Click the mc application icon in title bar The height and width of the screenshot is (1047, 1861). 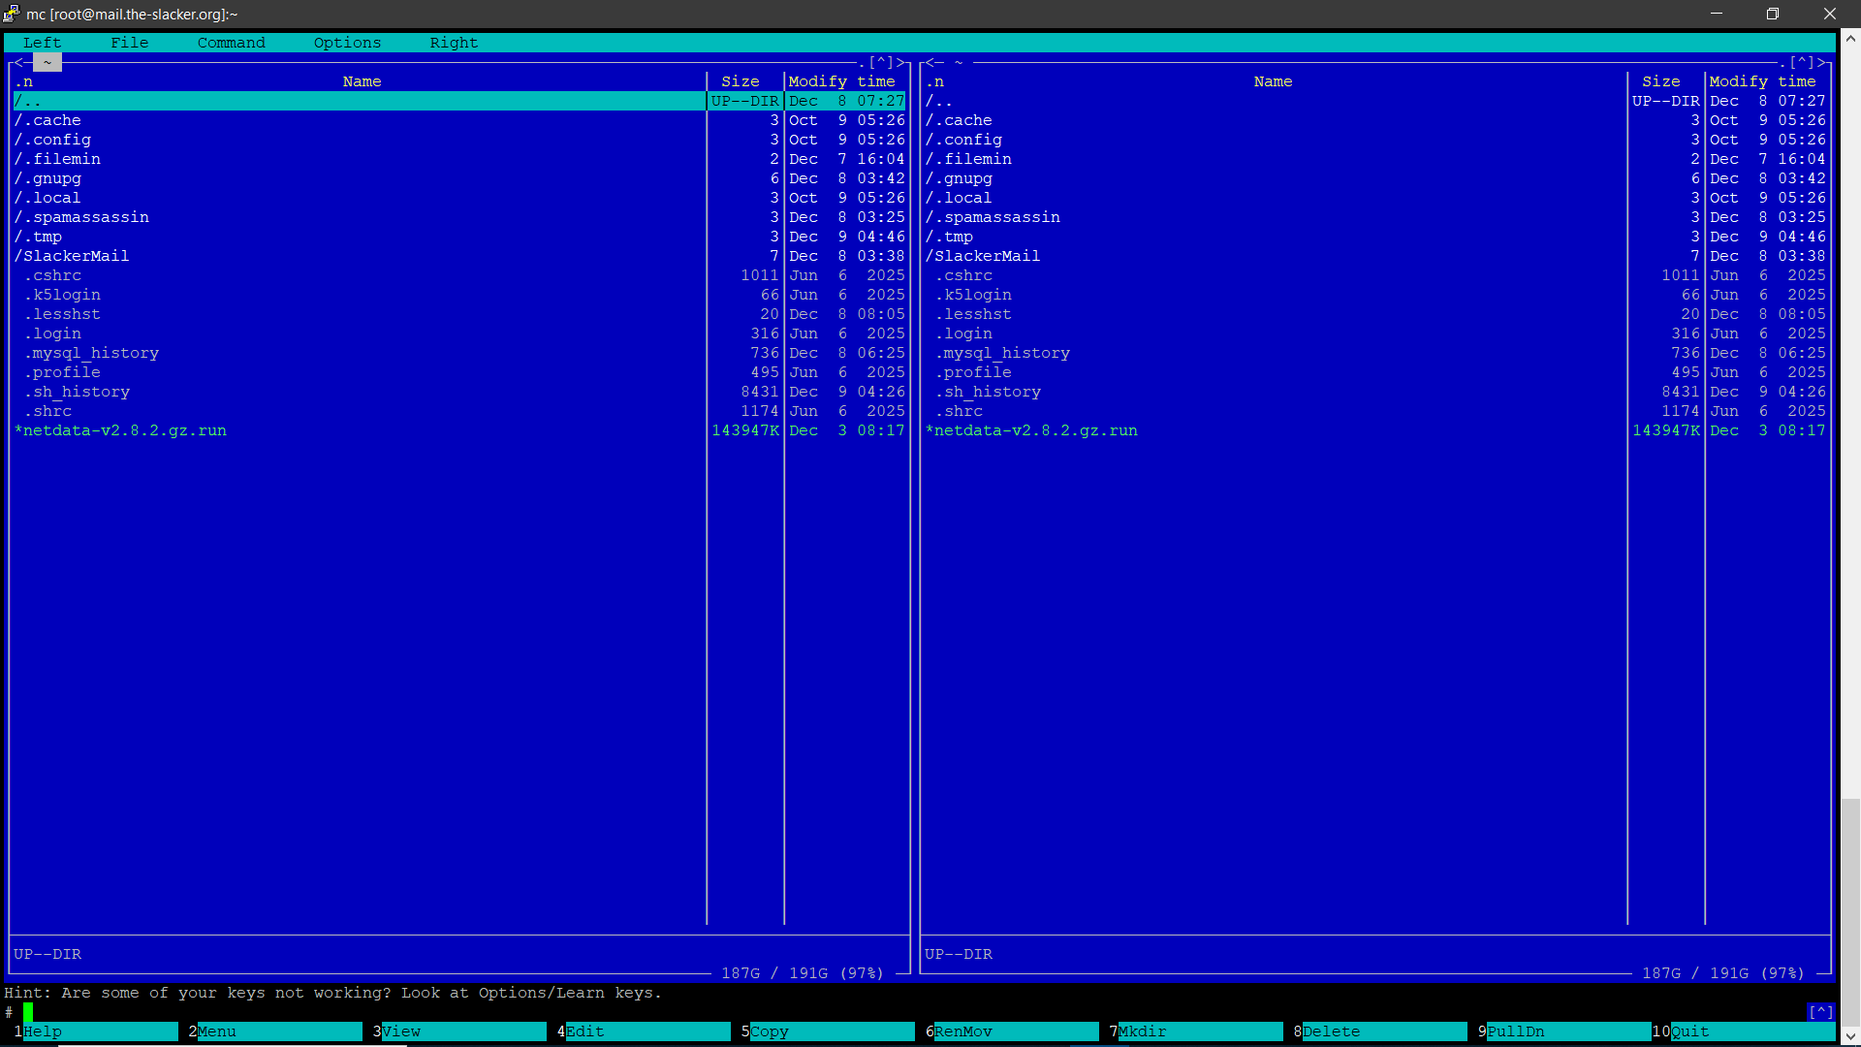pyautogui.click(x=11, y=14)
